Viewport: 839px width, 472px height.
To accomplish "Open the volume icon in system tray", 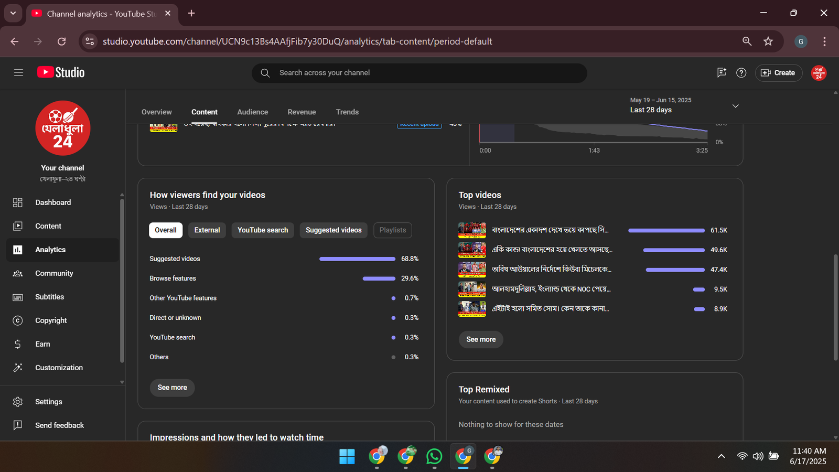I will 758,456.
